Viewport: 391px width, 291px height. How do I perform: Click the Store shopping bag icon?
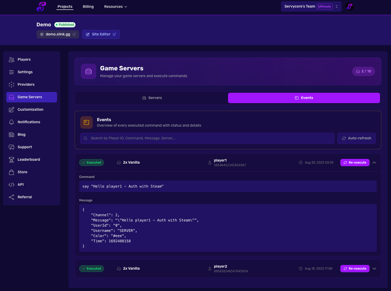(11, 172)
